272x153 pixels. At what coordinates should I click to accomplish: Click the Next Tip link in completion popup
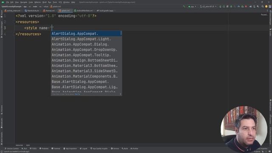click(x=77, y=94)
